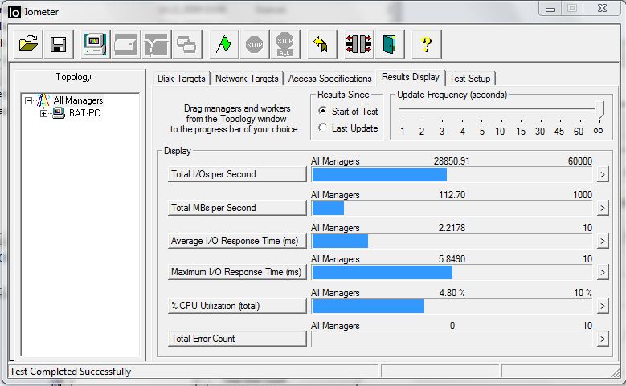Reset workers with yellow arrow icon
Image resolution: width=626 pixels, height=386 pixels.
(321, 44)
